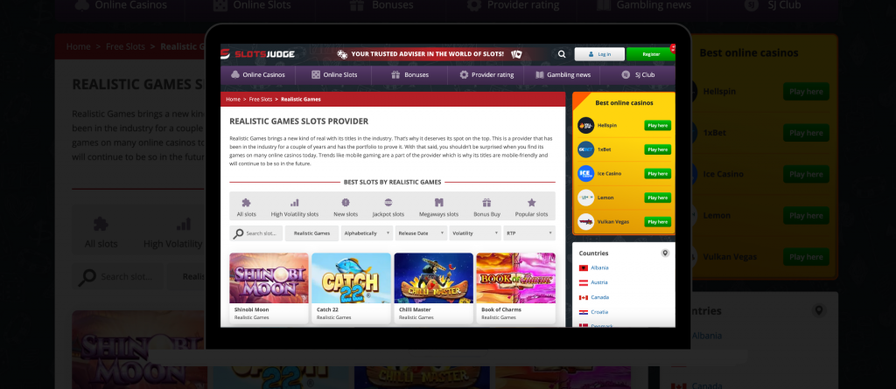Click Play here for Vulkan Vegas on laptop screen

pos(658,222)
